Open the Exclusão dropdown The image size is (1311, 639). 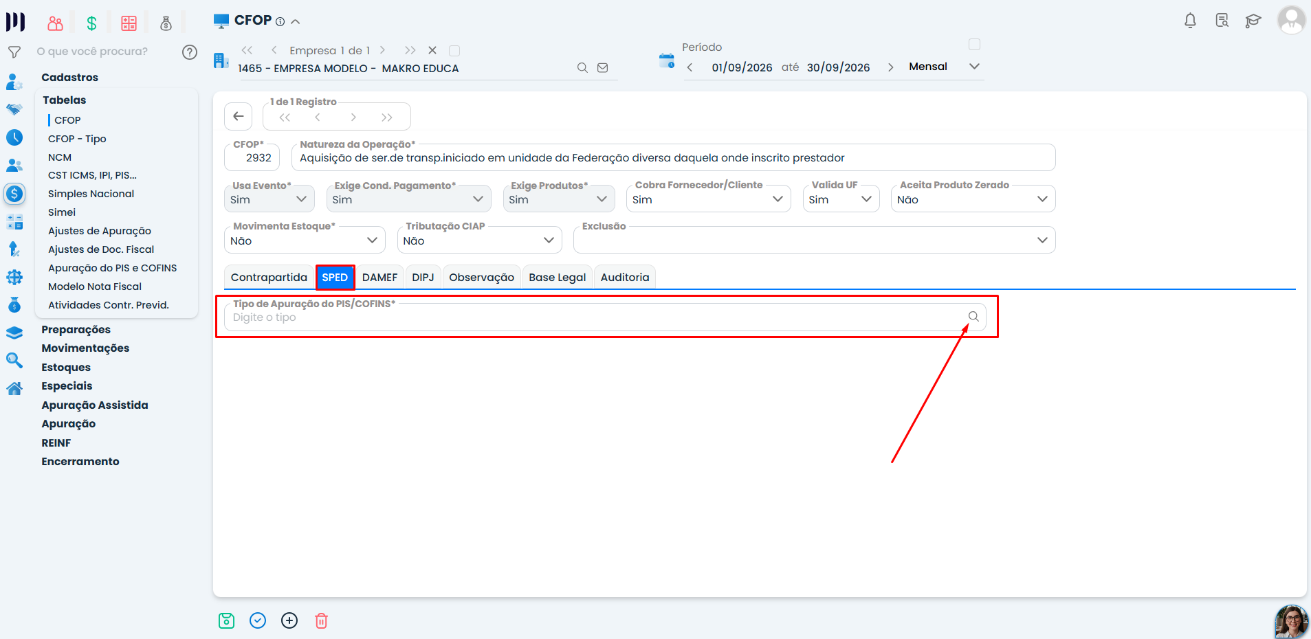[x=814, y=240]
